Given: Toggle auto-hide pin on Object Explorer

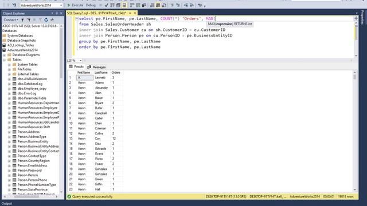Looking at the screenshot, I should (57, 13).
